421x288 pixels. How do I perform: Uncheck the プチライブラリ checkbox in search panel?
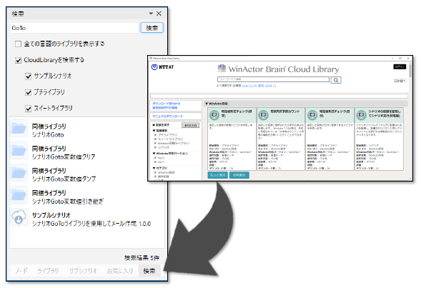(28, 92)
